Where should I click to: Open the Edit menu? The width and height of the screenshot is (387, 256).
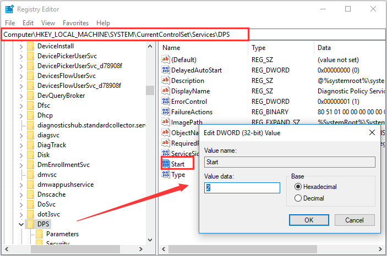28,23
